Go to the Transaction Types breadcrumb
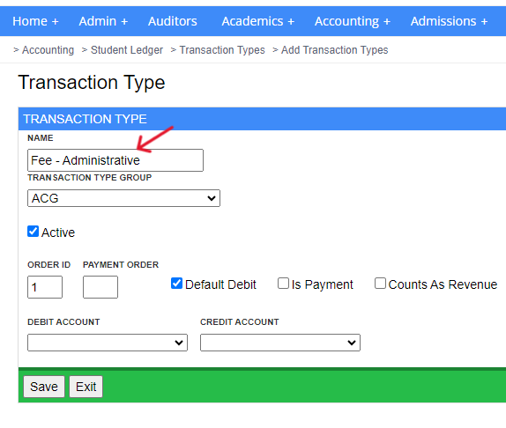The height and width of the screenshot is (428, 506). click(x=222, y=50)
